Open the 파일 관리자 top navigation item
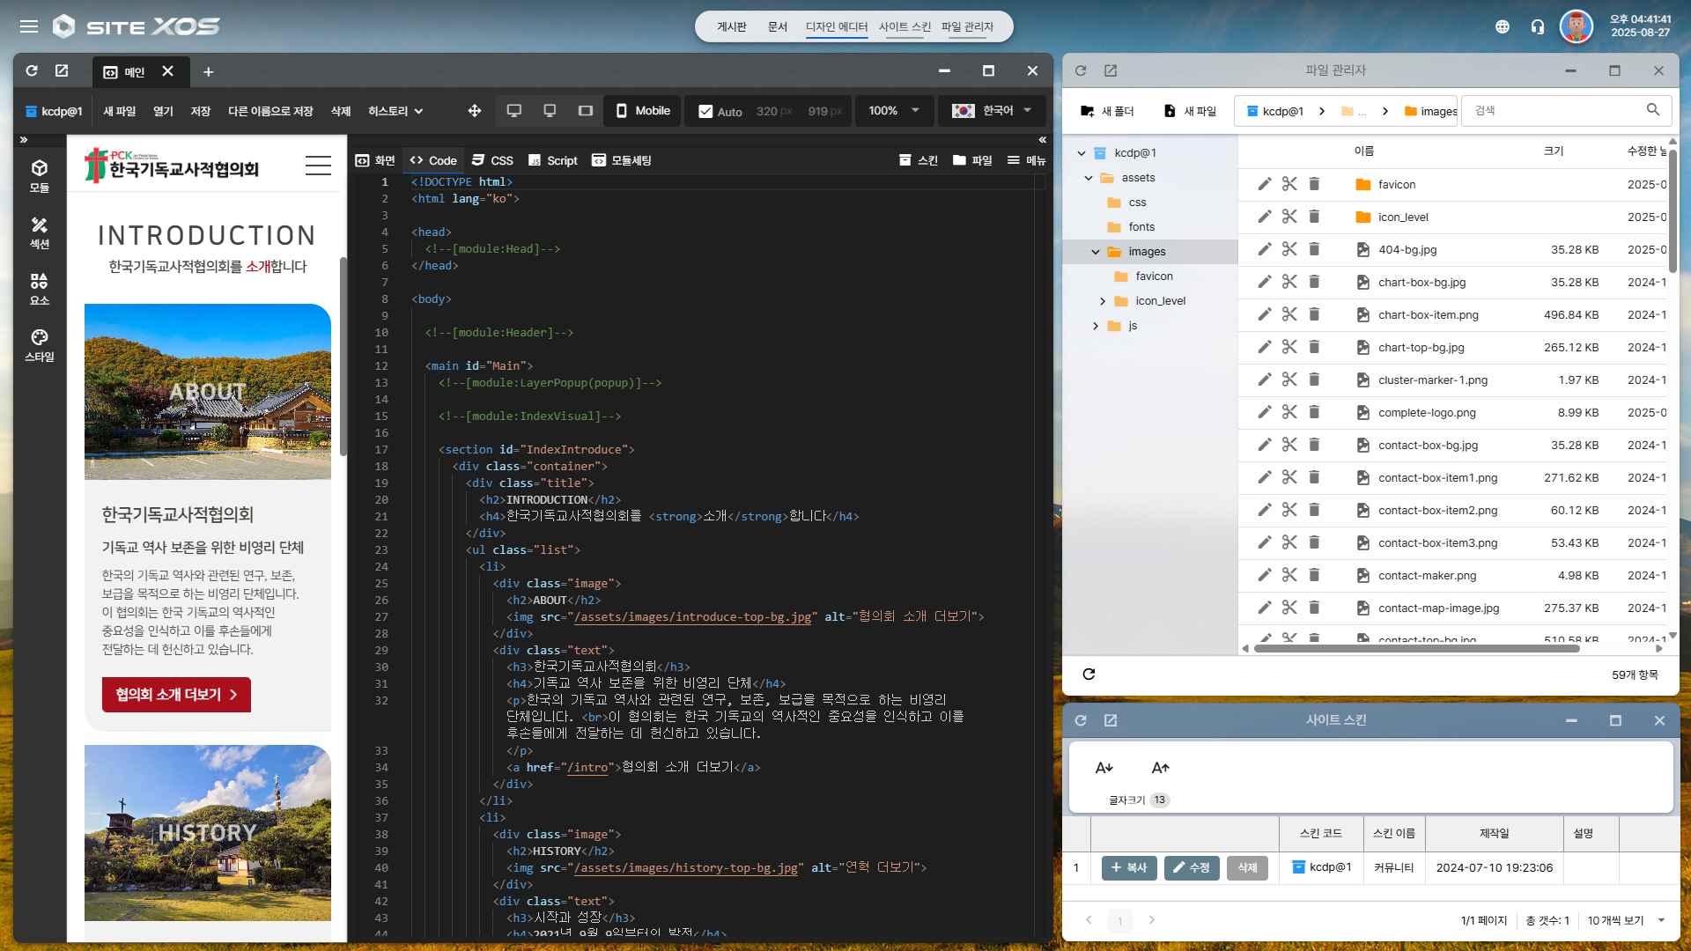This screenshot has height=951, width=1691. (x=967, y=26)
